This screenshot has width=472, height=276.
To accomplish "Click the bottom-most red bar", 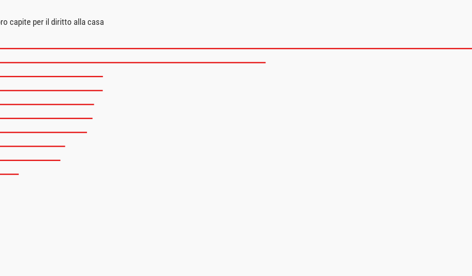I will tap(9, 174).
